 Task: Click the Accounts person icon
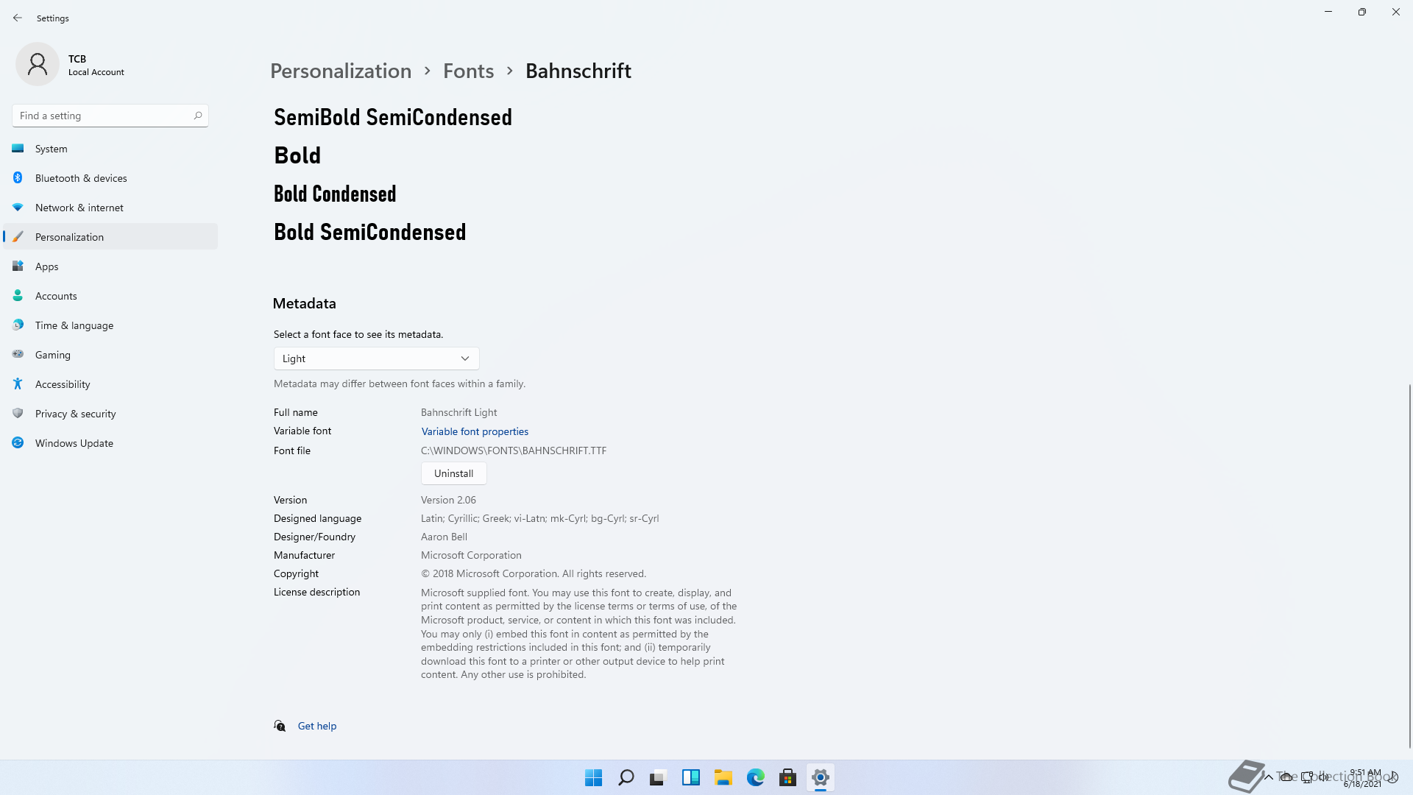pos(18,296)
